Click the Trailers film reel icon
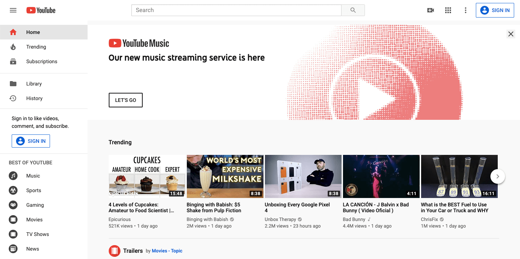This screenshot has height=259, width=520. coord(114,251)
